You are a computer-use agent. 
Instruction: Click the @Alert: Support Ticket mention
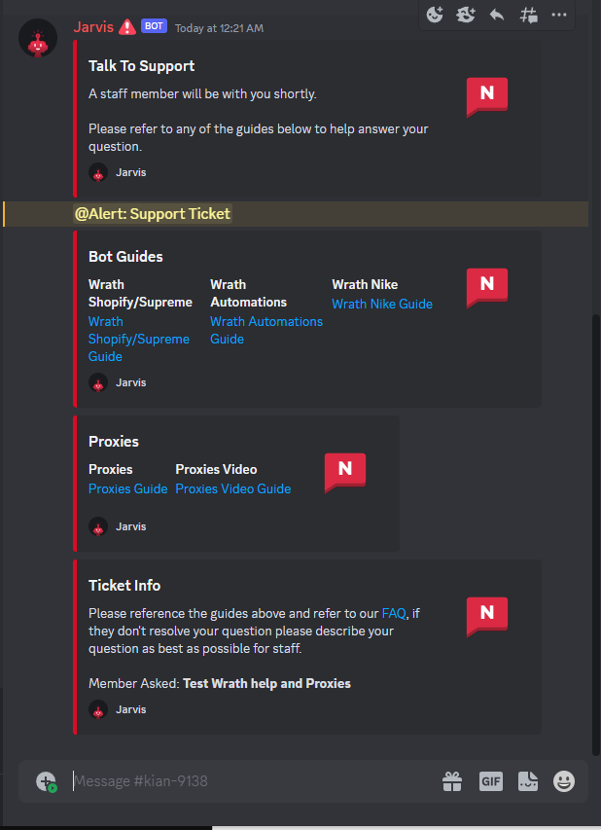[x=153, y=214]
